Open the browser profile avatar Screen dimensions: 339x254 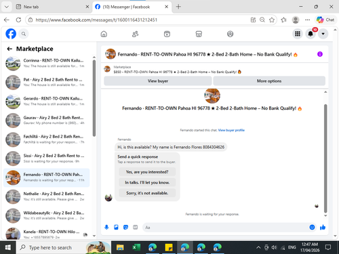(296, 20)
